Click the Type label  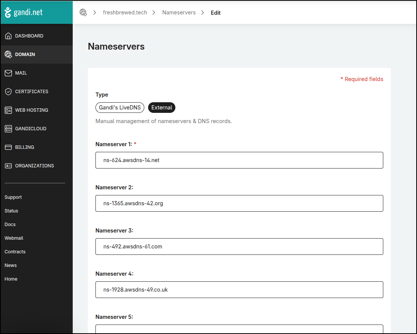[x=102, y=95]
